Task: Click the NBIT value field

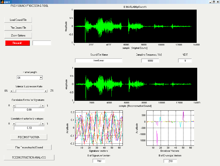Action: pyautogui.click(x=185, y=61)
